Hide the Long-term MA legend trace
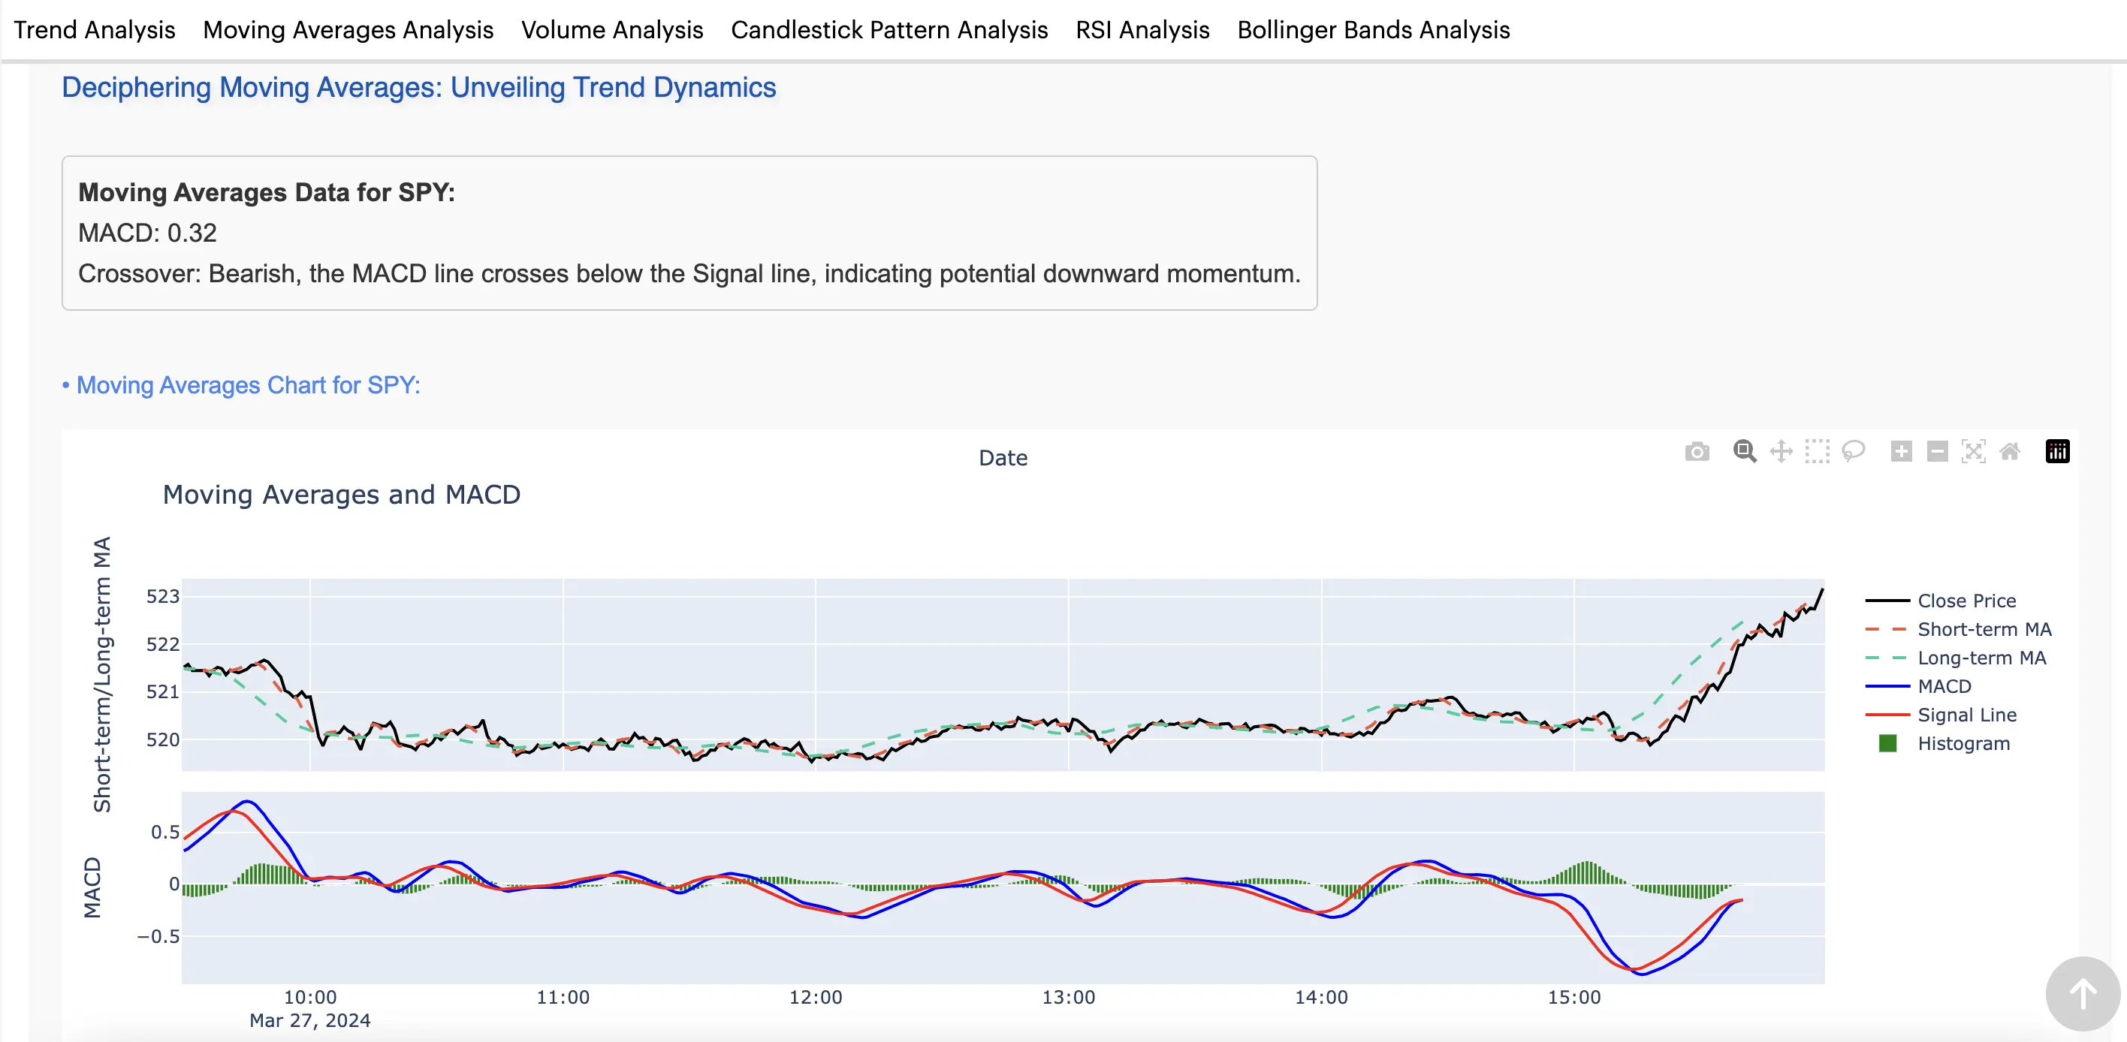Image resolution: width=2127 pixels, height=1042 pixels. pyautogui.click(x=1955, y=658)
